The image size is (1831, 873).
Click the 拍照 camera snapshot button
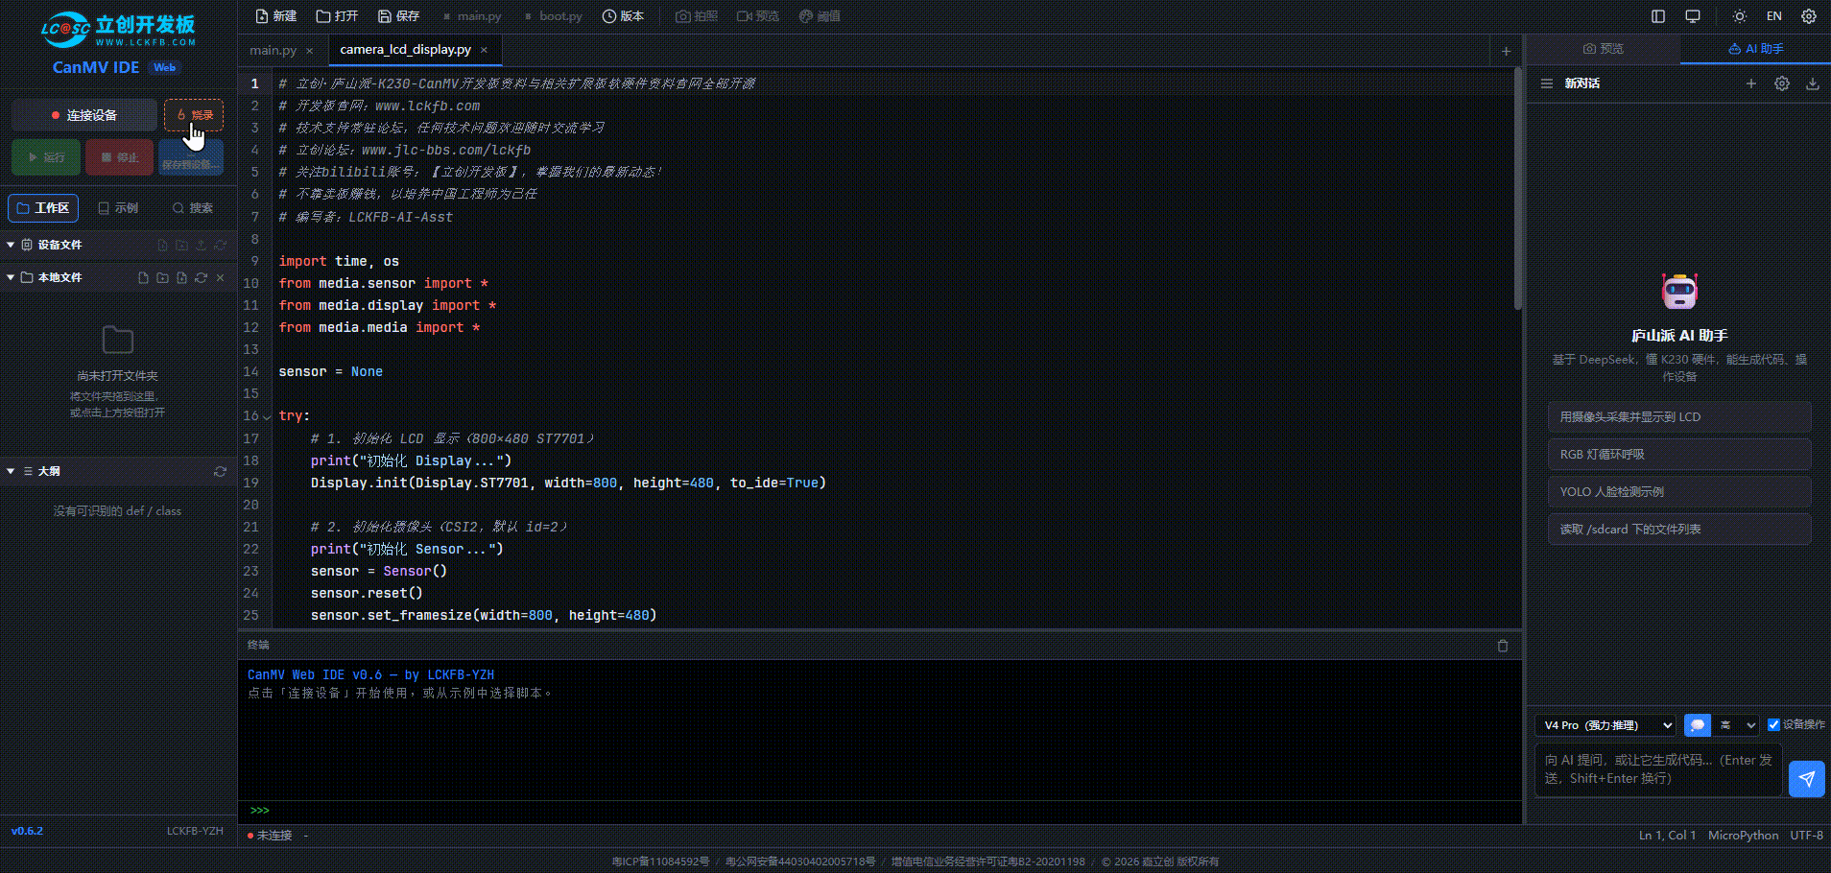click(x=697, y=16)
